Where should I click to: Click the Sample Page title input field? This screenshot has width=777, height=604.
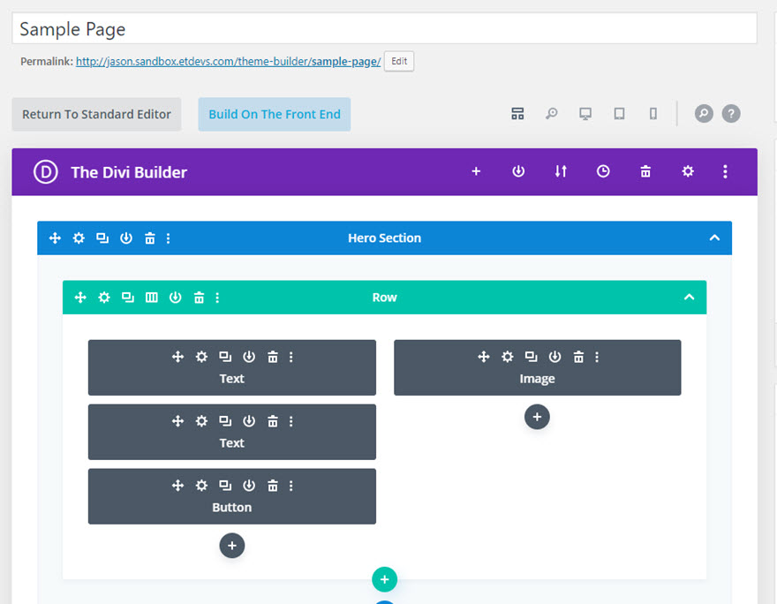385,28
